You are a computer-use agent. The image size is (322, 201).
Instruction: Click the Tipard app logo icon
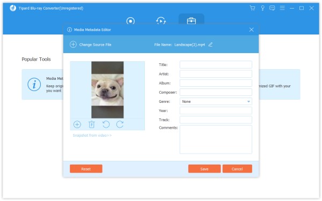13,8
